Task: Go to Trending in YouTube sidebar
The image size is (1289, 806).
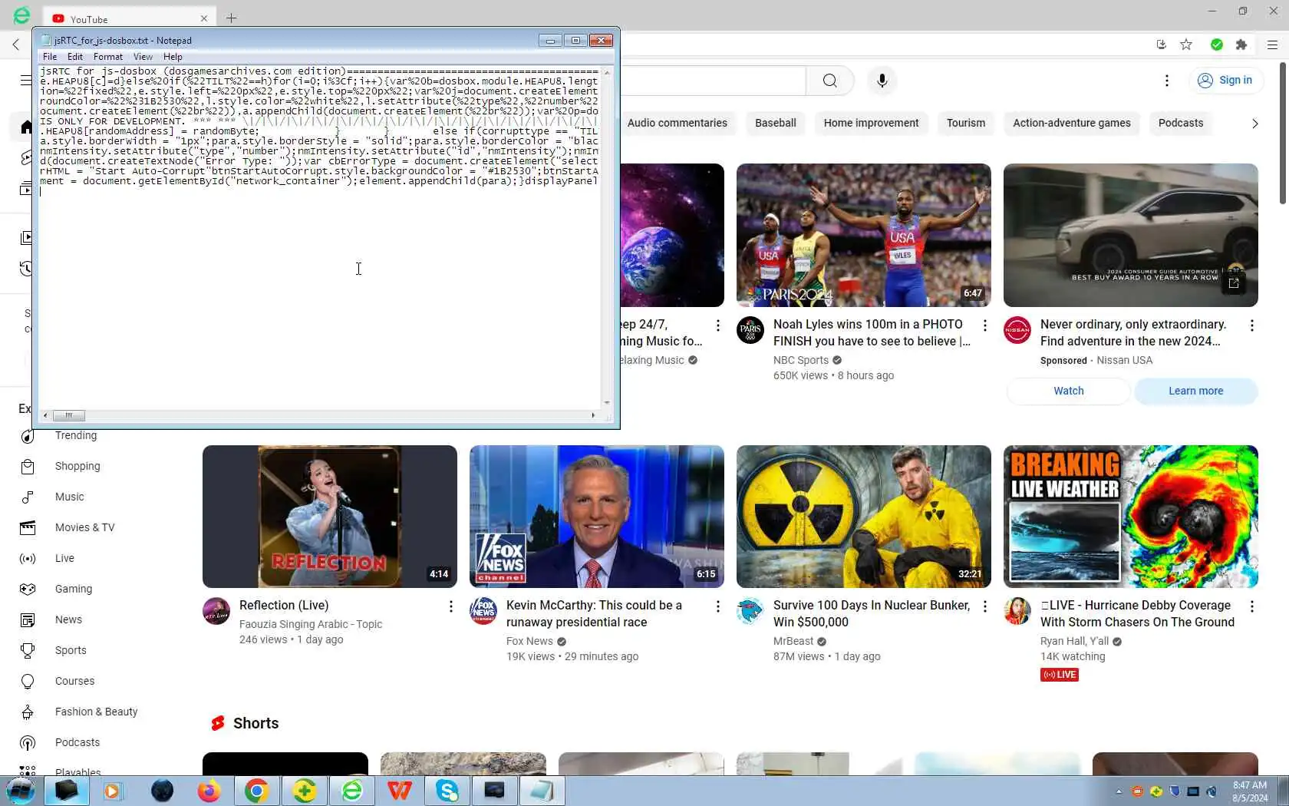Action: pos(76,435)
